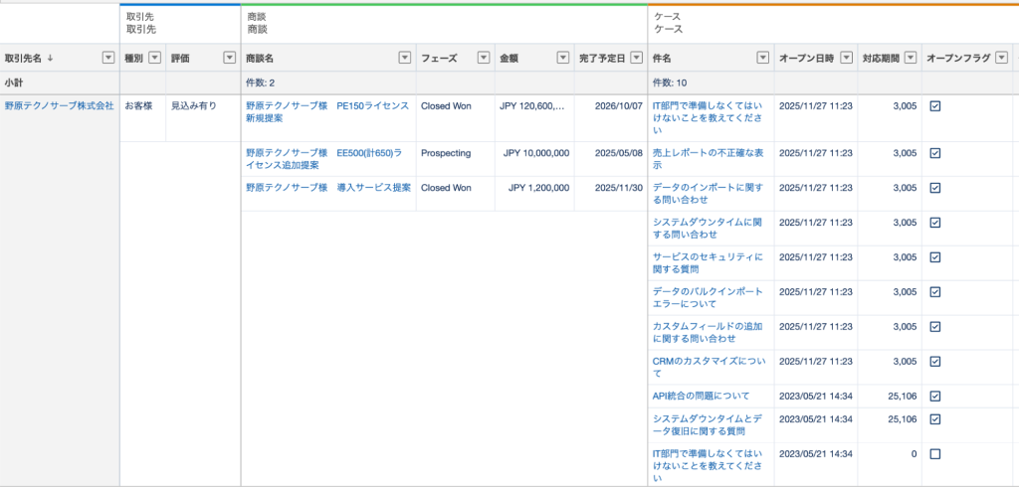Expand the 完了予定日 column menu arrow
The height and width of the screenshot is (487, 1019).
(x=635, y=59)
